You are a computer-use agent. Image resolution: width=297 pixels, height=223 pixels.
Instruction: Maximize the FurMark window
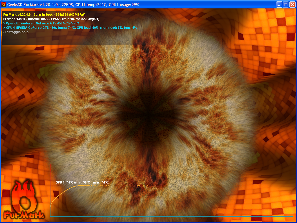coord(286,5)
